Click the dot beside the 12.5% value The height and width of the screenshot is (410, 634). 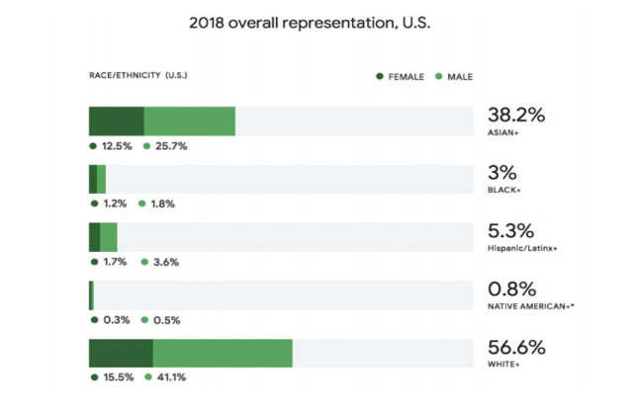coord(93,146)
